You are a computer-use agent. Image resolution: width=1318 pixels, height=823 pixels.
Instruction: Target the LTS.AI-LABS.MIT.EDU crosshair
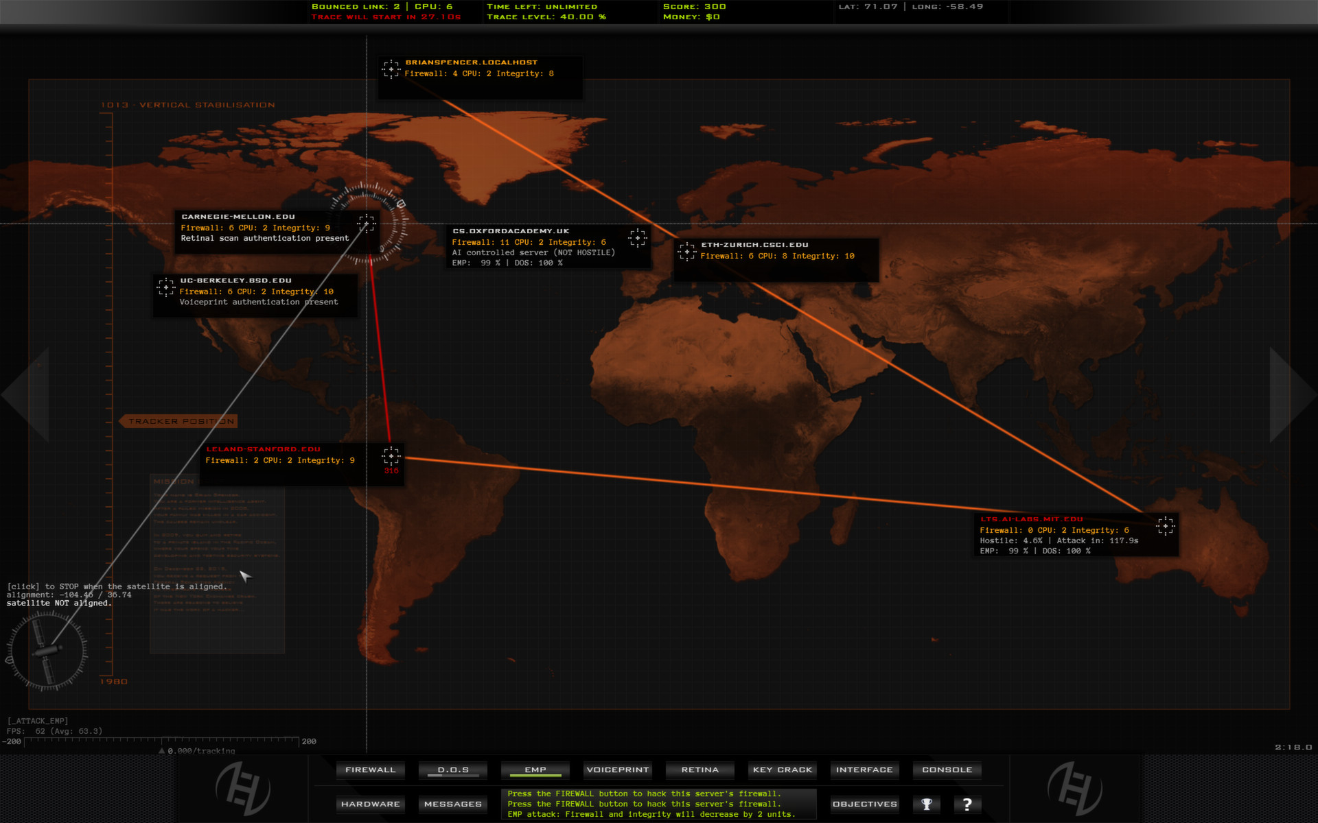click(x=1167, y=526)
